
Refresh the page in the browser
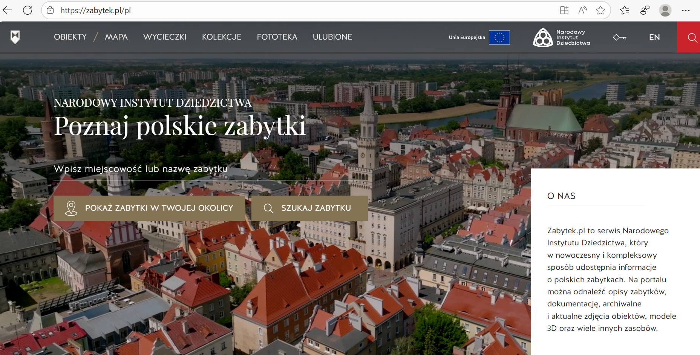[28, 10]
